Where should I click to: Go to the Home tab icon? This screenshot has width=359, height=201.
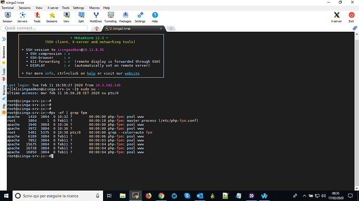coord(97,29)
